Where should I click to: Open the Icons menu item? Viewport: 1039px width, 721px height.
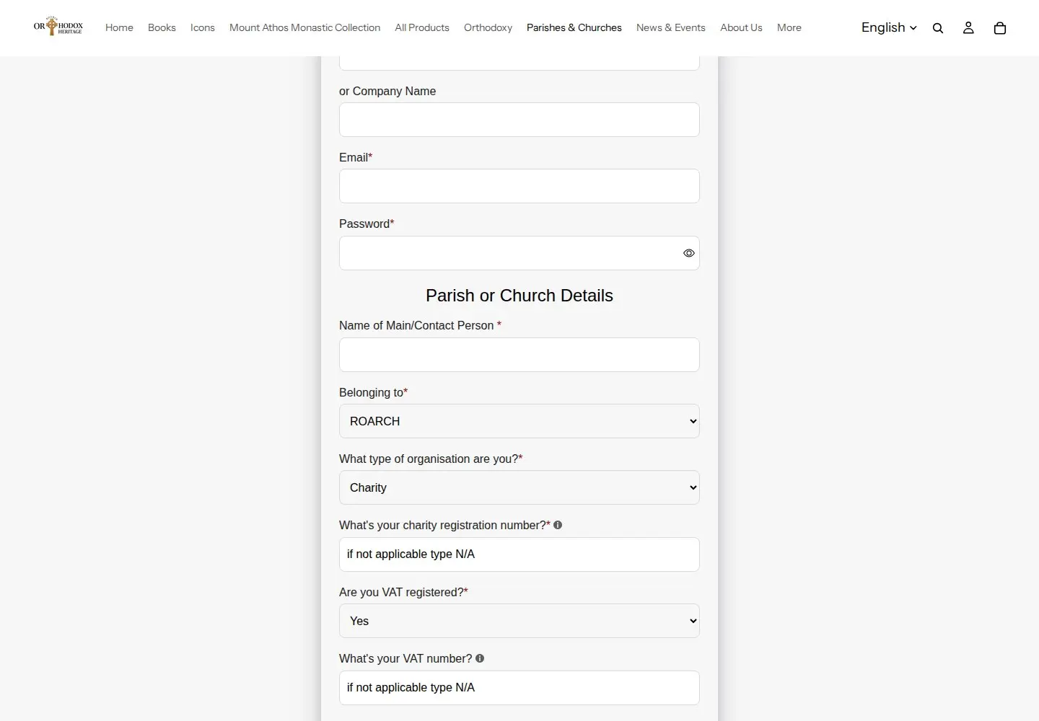[203, 27]
